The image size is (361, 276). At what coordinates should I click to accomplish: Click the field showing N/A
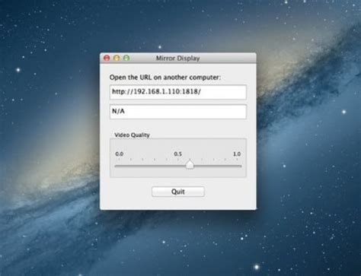click(178, 112)
